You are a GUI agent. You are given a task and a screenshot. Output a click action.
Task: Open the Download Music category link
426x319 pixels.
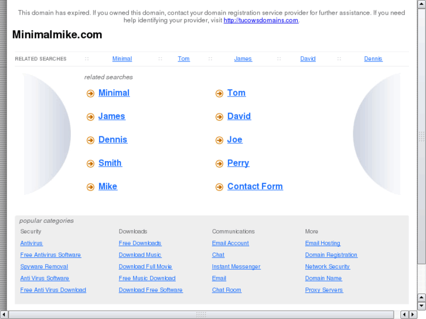[140, 255]
